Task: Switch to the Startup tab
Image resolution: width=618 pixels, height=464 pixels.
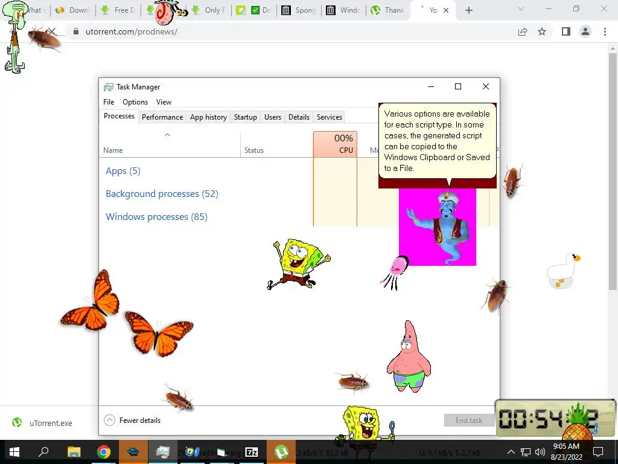Action: (x=245, y=117)
